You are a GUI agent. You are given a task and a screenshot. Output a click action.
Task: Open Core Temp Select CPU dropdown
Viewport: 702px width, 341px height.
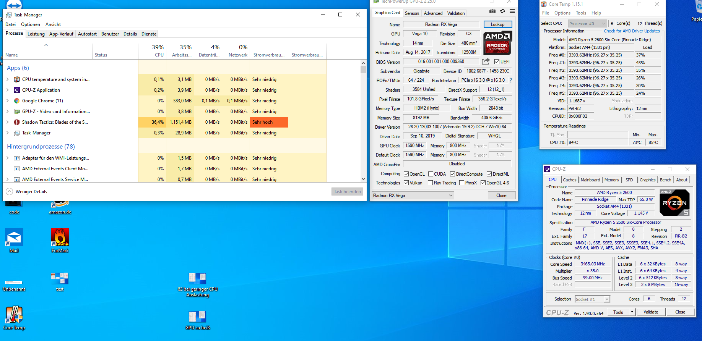(x=587, y=24)
